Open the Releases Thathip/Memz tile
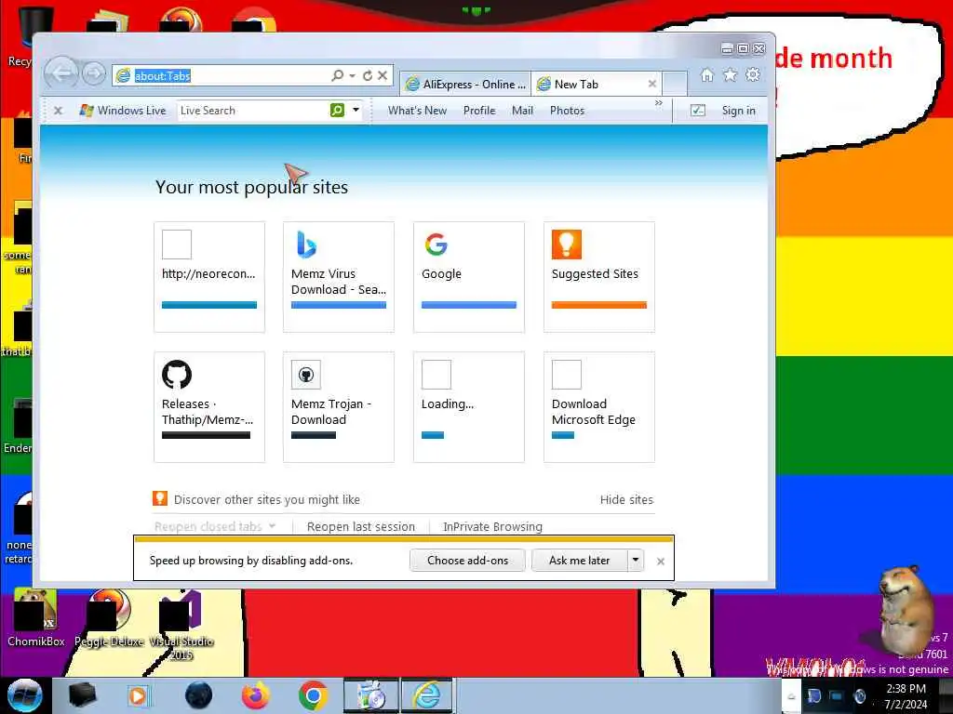This screenshot has height=714, width=953. (x=209, y=407)
